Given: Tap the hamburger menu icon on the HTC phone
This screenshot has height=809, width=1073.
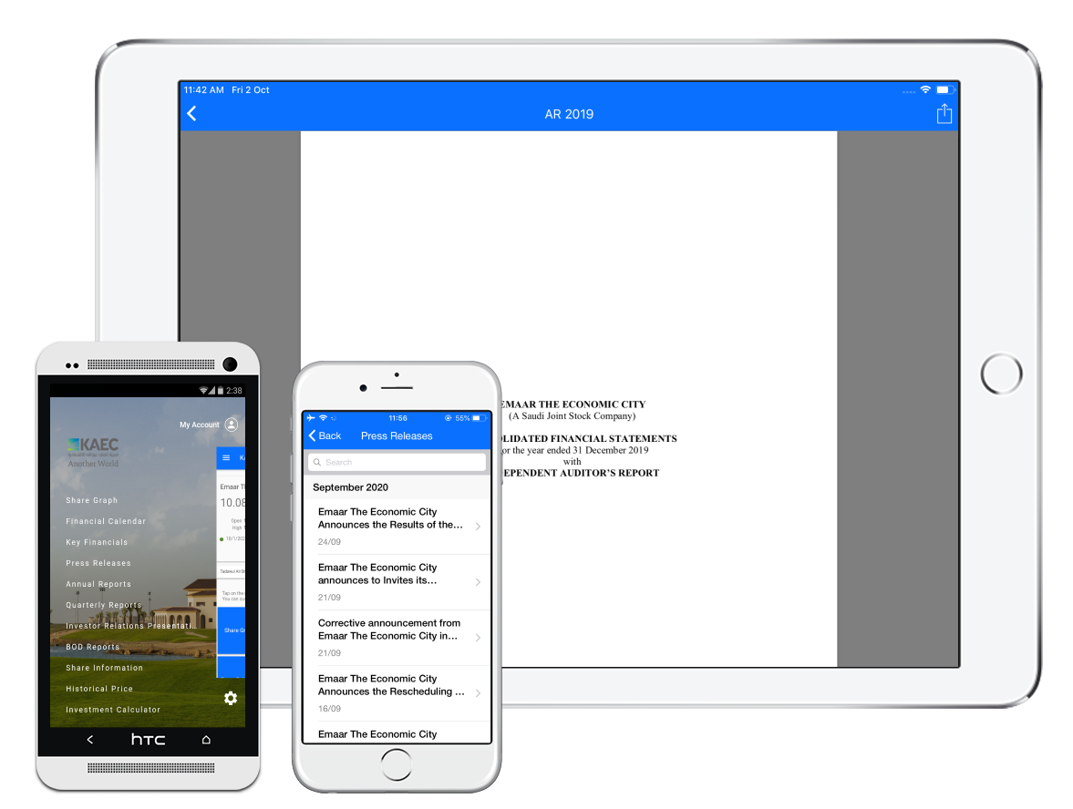Looking at the screenshot, I should click(226, 457).
